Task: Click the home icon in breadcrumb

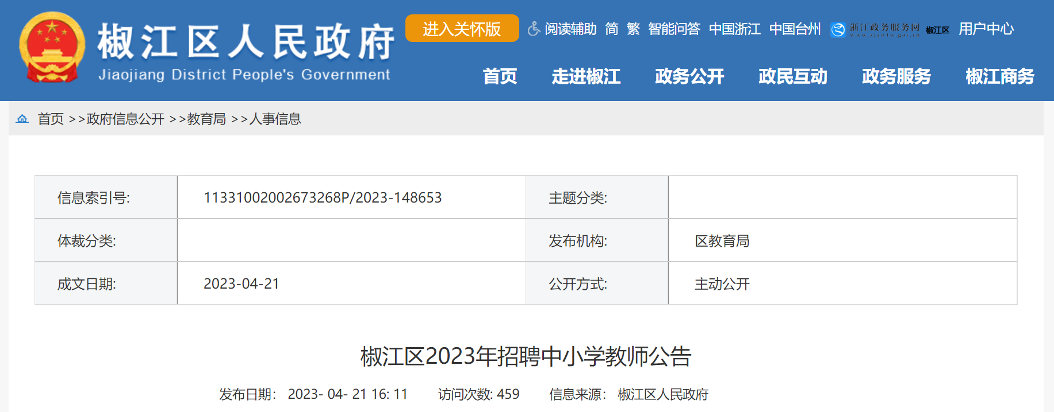Action: [x=22, y=119]
